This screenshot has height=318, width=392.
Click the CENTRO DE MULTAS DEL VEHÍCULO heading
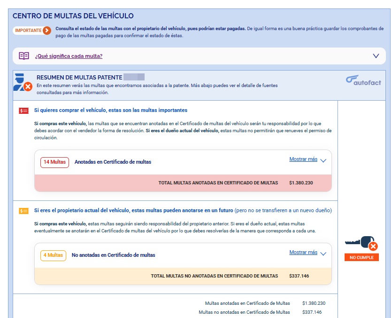point(73,16)
